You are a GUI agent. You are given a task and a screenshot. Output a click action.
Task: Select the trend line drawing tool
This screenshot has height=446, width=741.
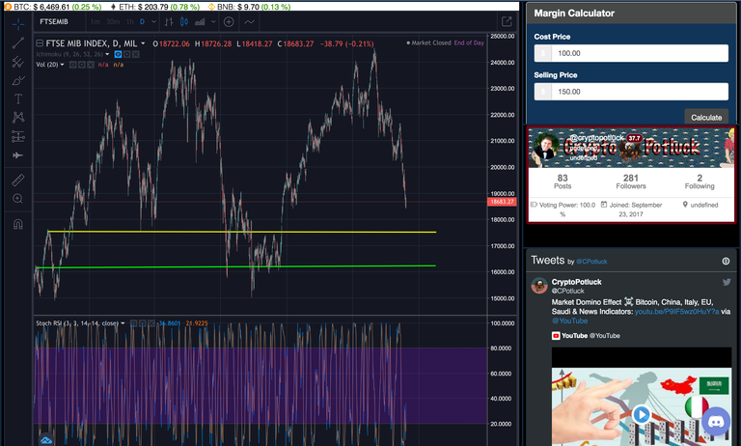pyautogui.click(x=17, y=42)
